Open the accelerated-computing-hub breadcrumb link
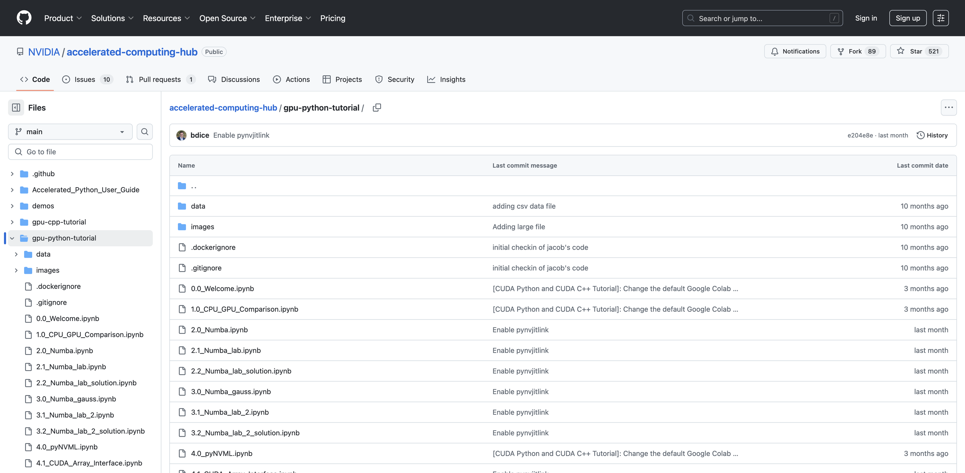The image size is (965, 473). click(x=223, y=108)
